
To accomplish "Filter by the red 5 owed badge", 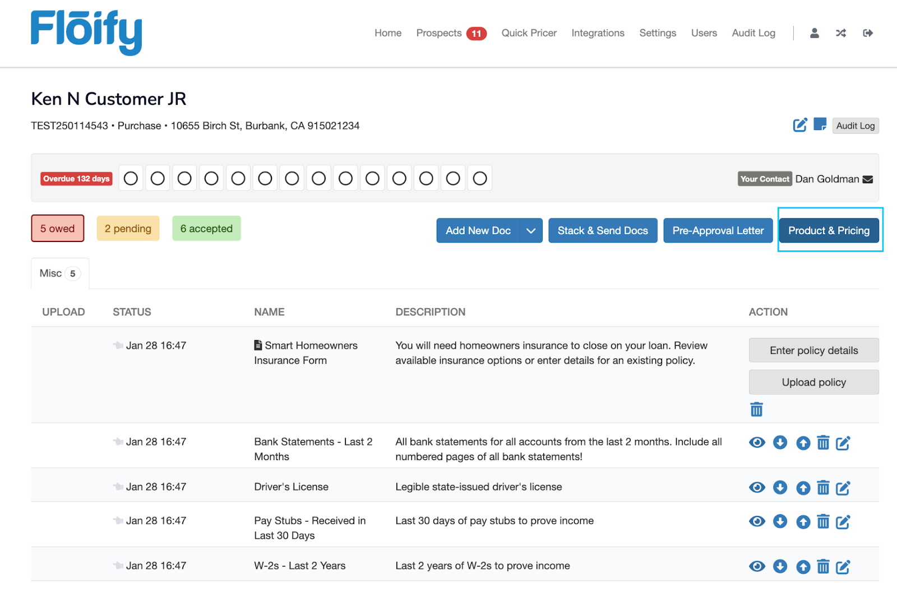I will click(x=57, y=229).
